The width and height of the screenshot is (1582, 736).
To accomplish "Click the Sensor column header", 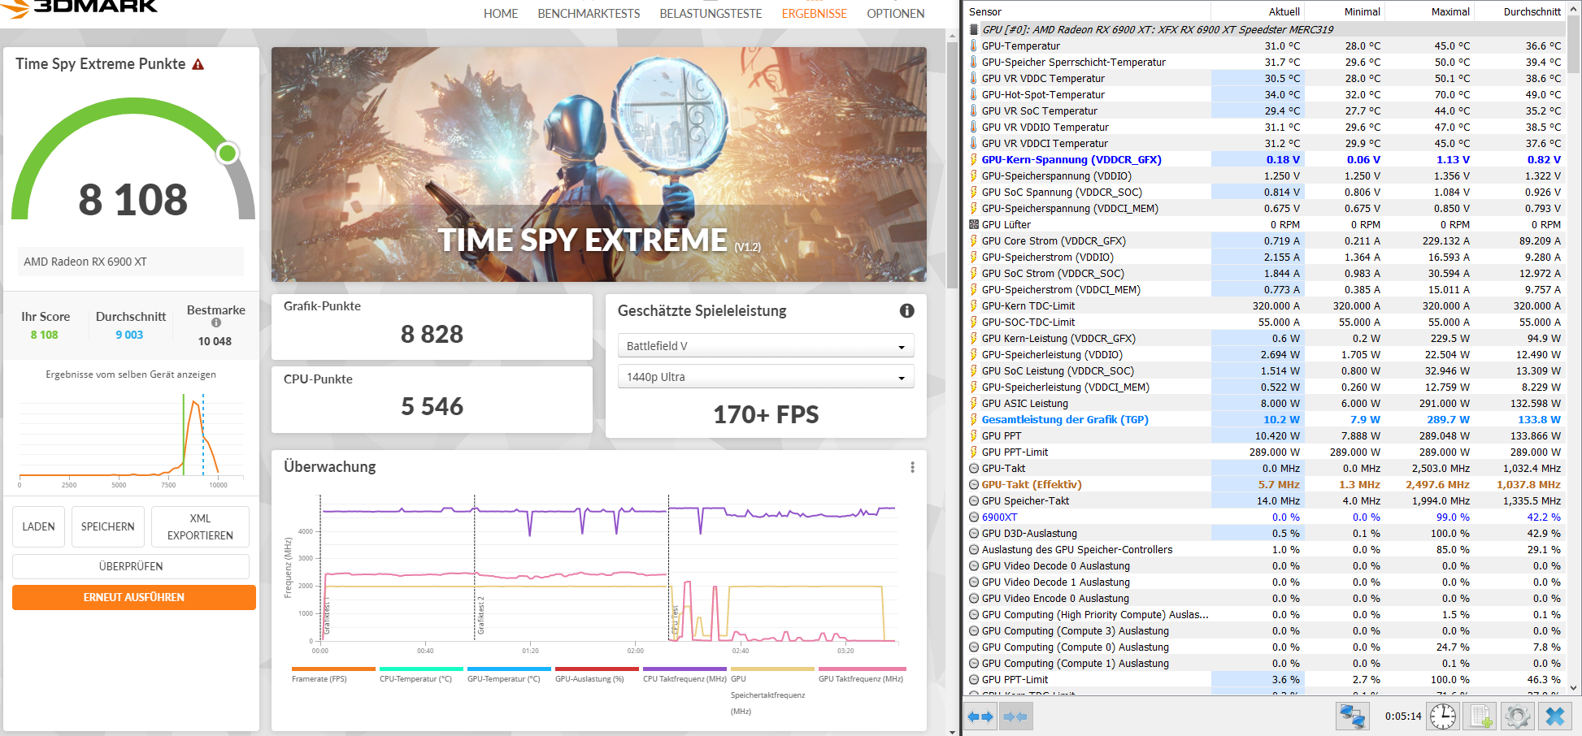I will [1087, 11].
